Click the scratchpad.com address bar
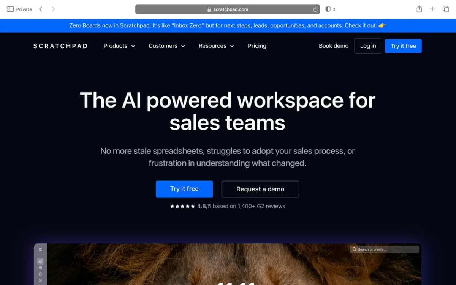Viewport: 456px width, 285px height. [x=228, y=9]
